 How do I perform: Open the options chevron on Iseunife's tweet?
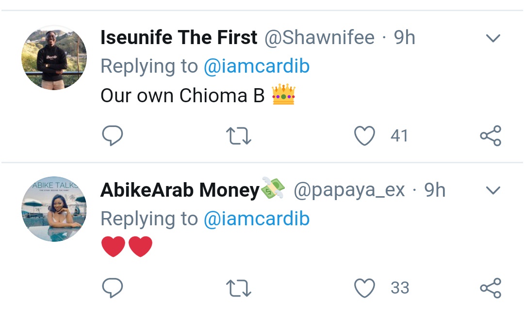pyautogui.click(x=492, y=38)
